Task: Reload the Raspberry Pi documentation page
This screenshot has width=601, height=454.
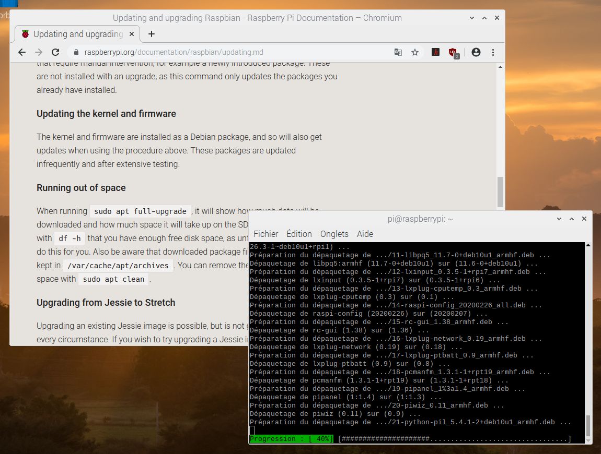Action: 55,52
